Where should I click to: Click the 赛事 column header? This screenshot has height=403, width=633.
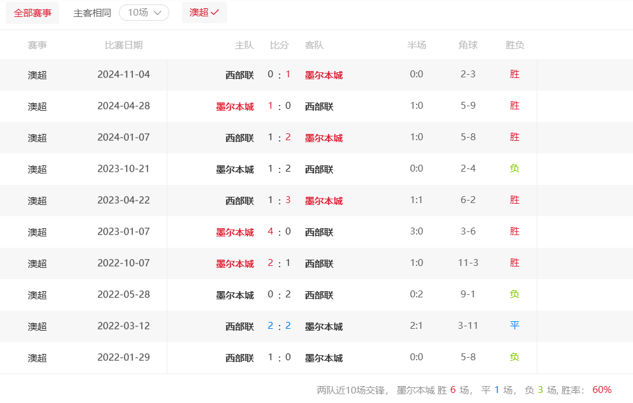click(x=37, y=45)
